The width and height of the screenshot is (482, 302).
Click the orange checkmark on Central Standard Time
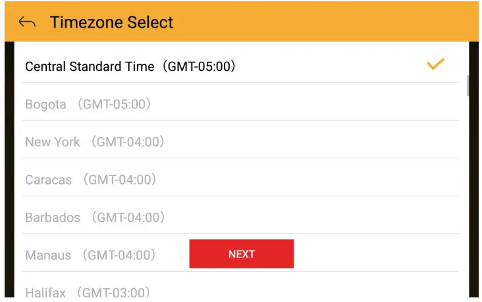pos(435,64)
